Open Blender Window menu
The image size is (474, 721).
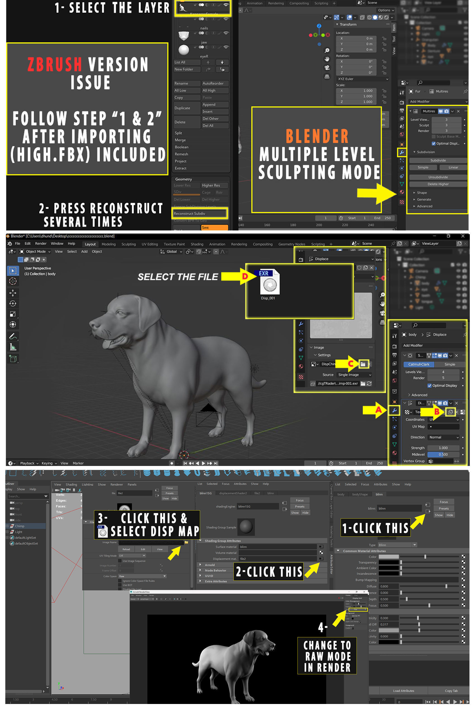point(57,244)
